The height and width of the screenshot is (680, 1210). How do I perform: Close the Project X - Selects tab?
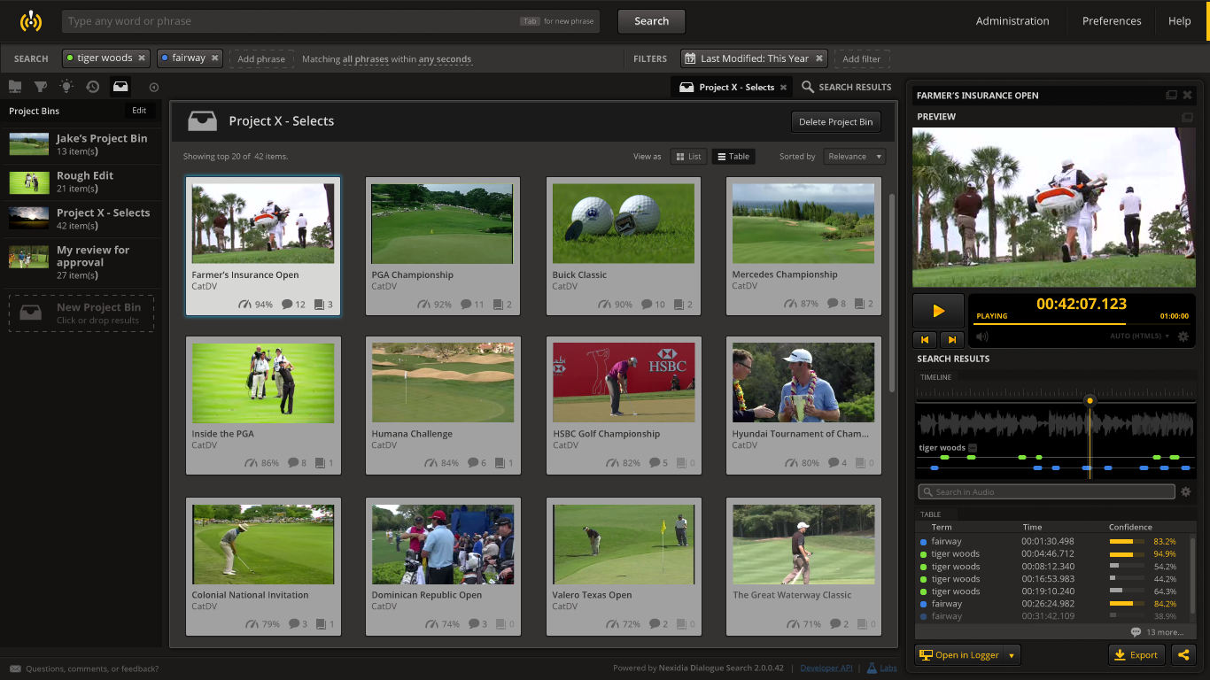[x=783, y=88]
